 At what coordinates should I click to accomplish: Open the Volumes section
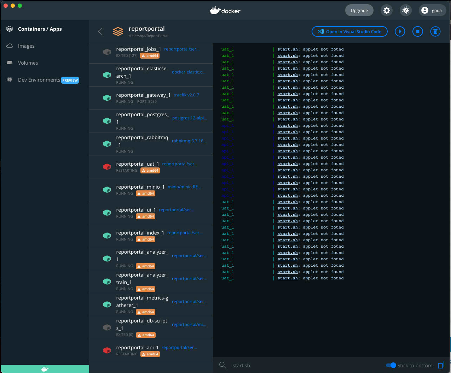[28, 63]
